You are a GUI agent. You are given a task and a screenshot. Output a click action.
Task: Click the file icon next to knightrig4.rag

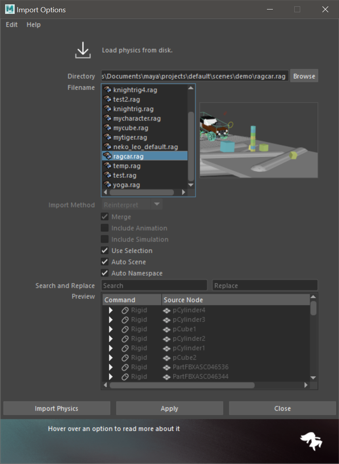(x=107, y=90)
